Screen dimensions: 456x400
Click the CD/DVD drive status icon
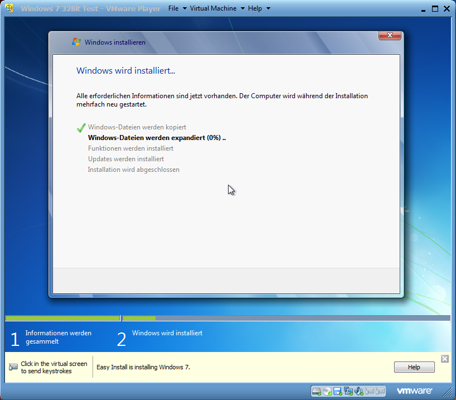[327, 391]
